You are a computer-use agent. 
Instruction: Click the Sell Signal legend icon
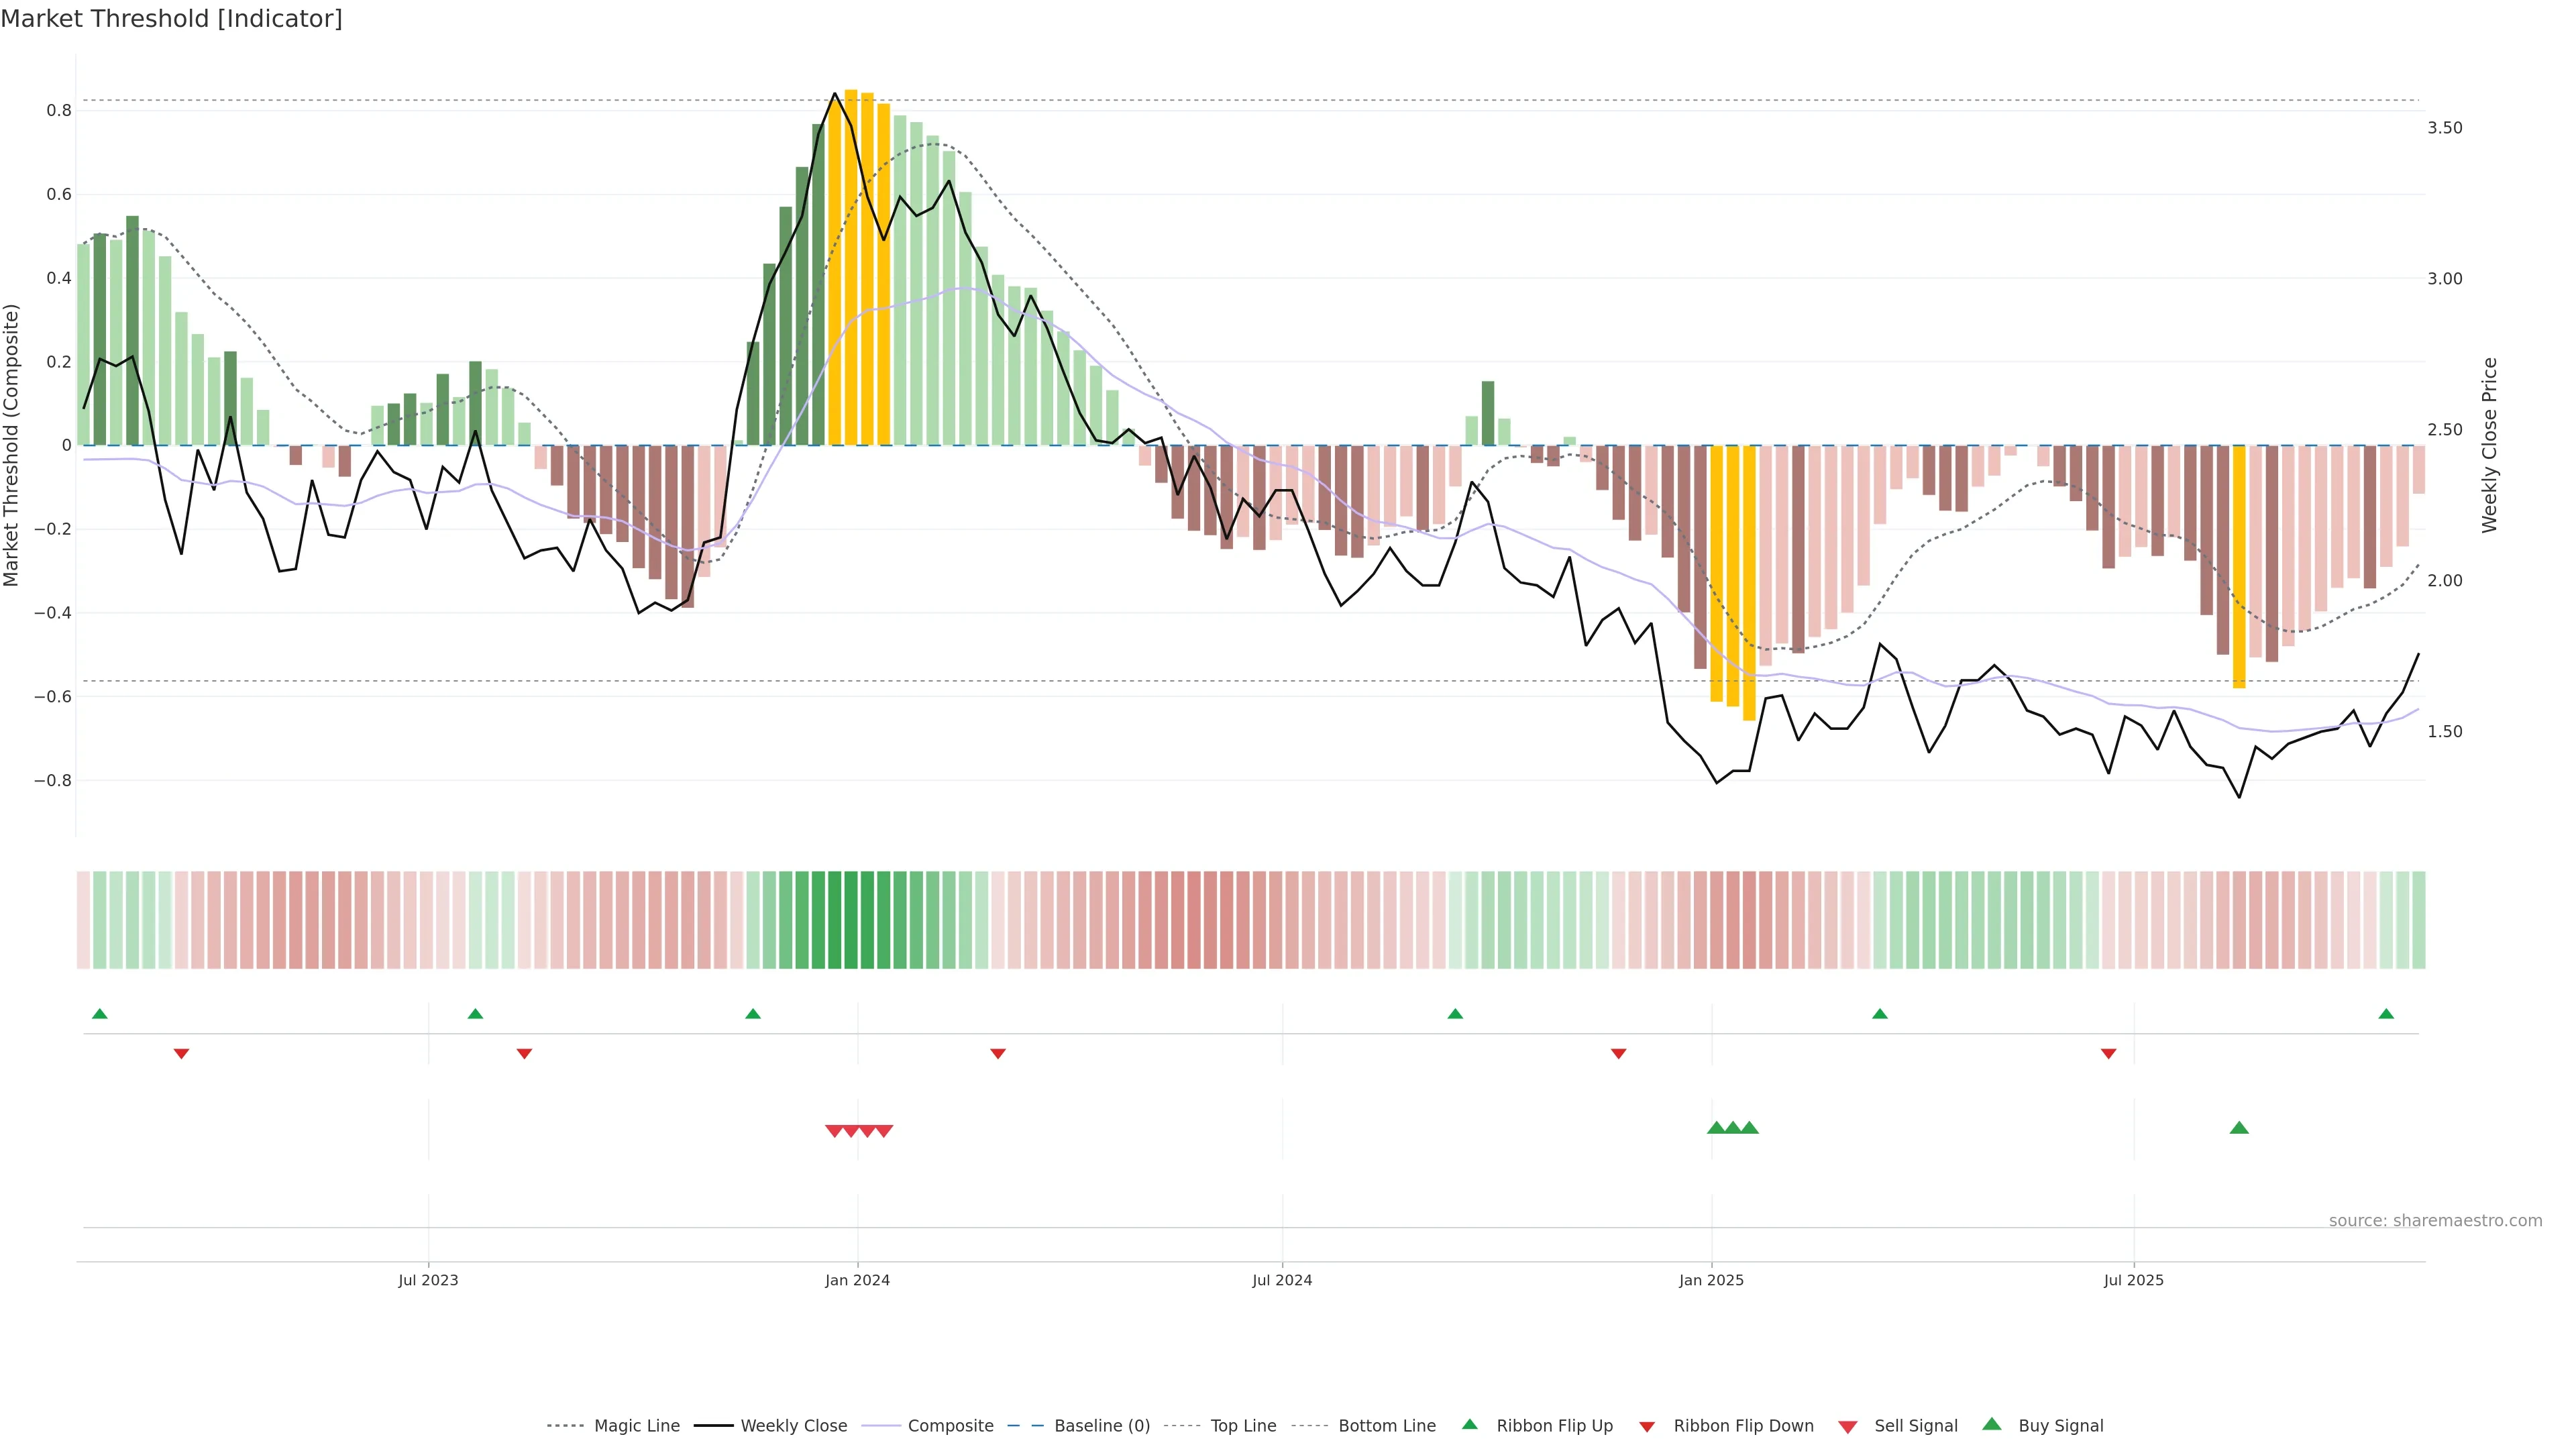pos(1848,1427)
